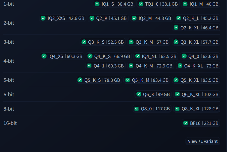Click the 2-bit row label

(x=9, y=23)
